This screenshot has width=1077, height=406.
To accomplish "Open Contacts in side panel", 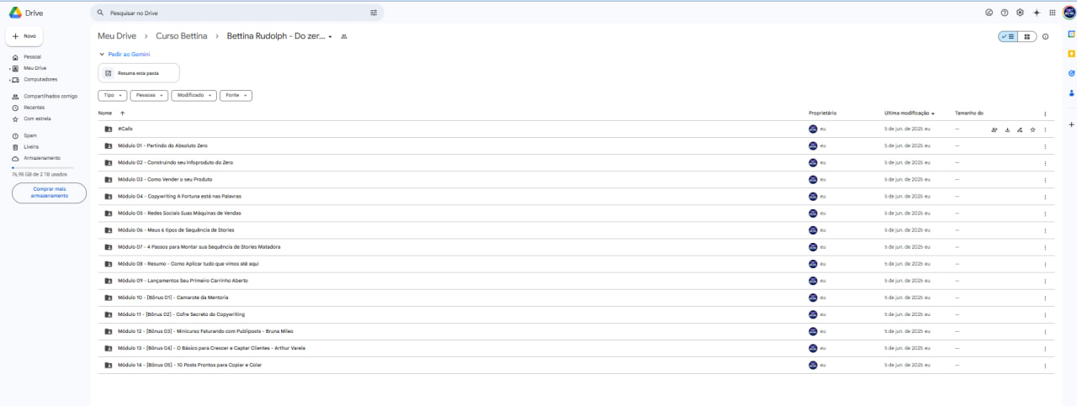I will [x=1071, y=93].
